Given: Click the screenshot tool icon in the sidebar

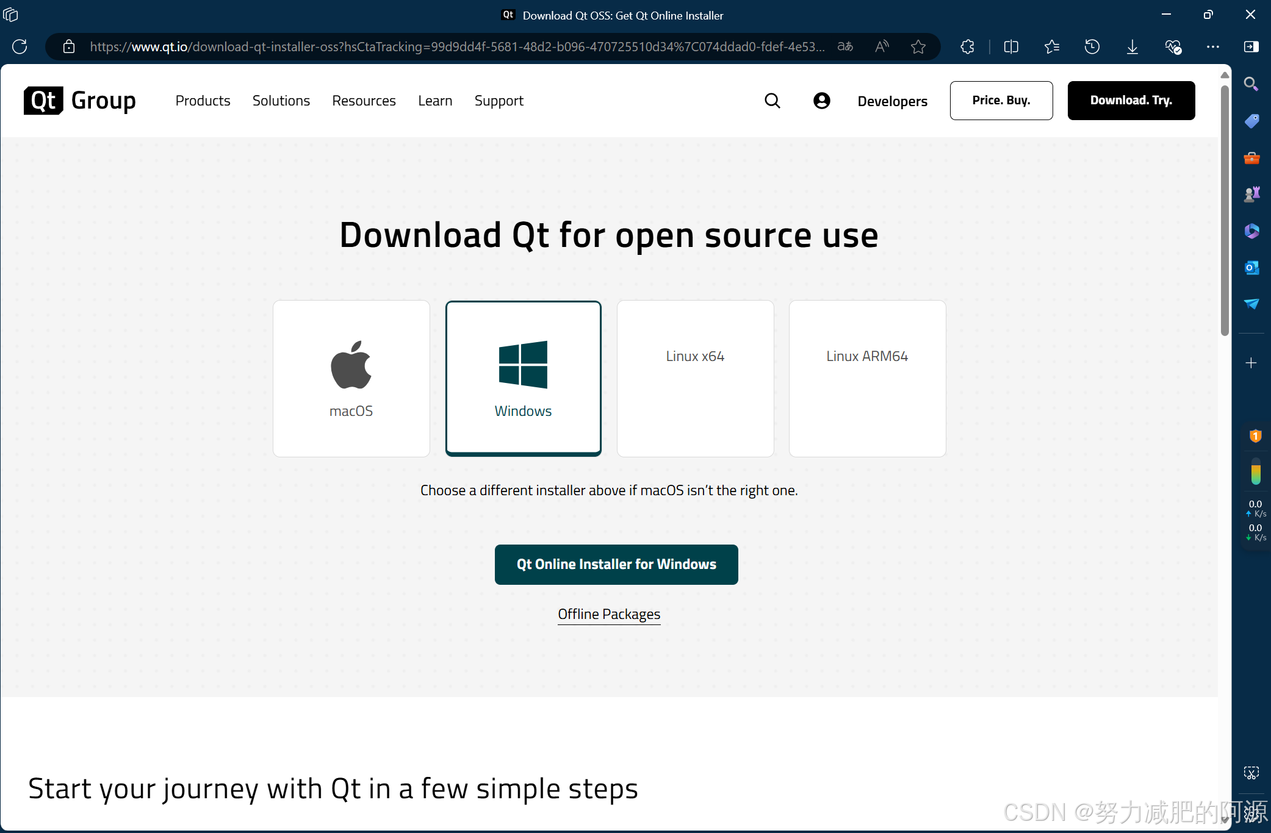Looking at the screenshot, I should coord(1251,773).
